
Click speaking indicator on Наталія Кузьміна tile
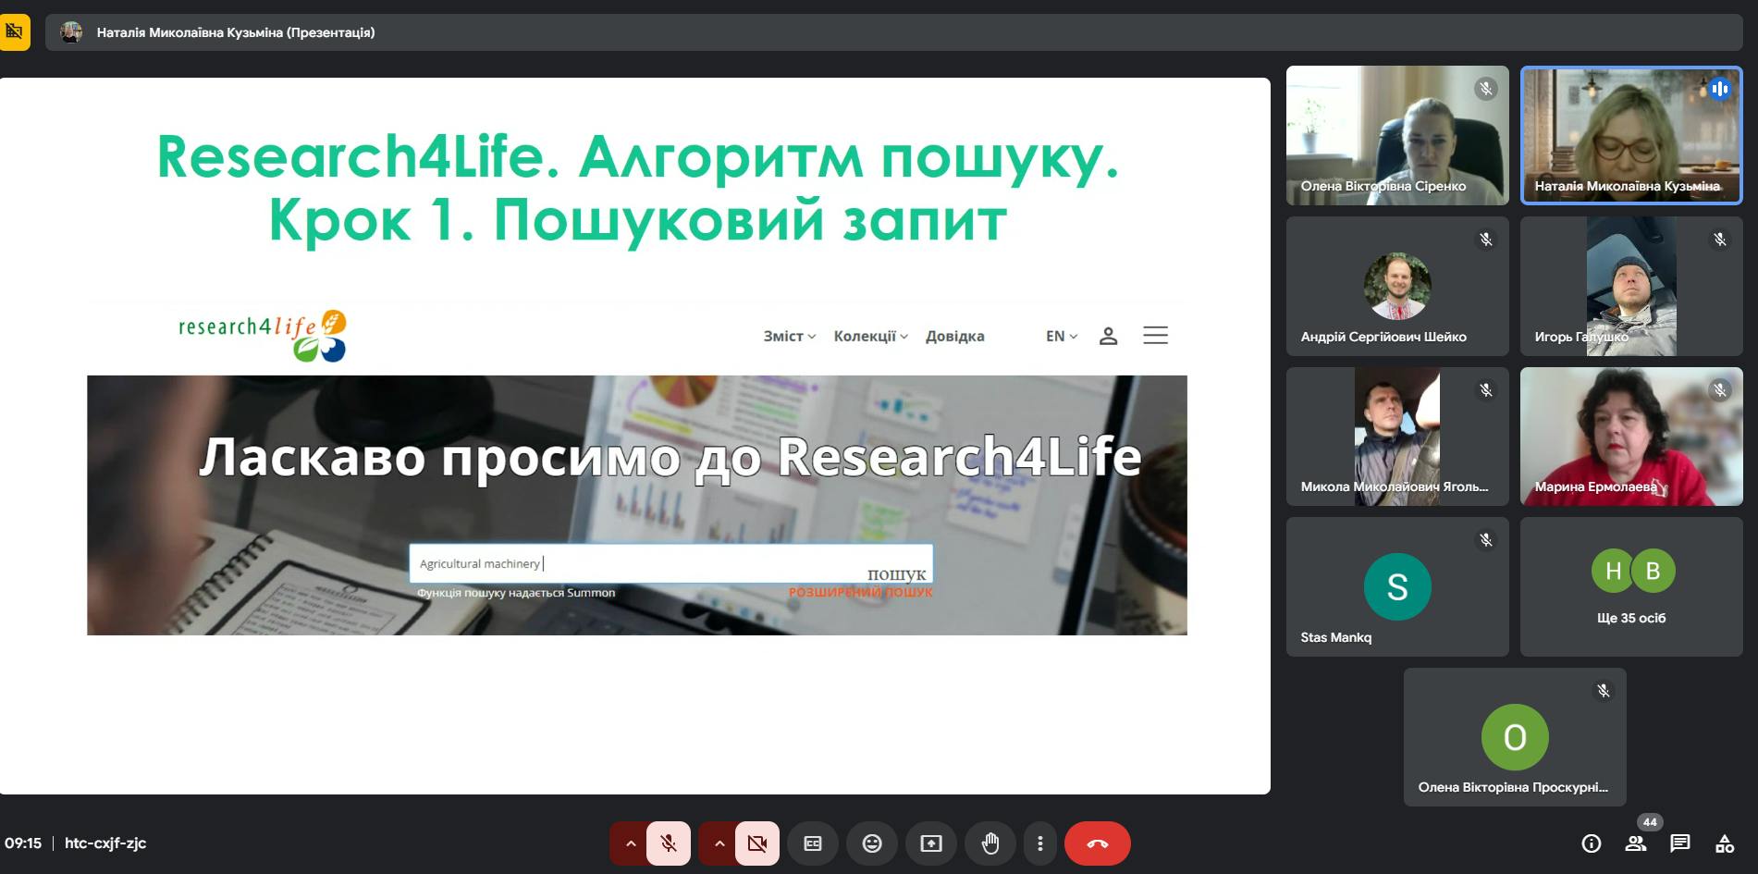(x=1720, y=89)
